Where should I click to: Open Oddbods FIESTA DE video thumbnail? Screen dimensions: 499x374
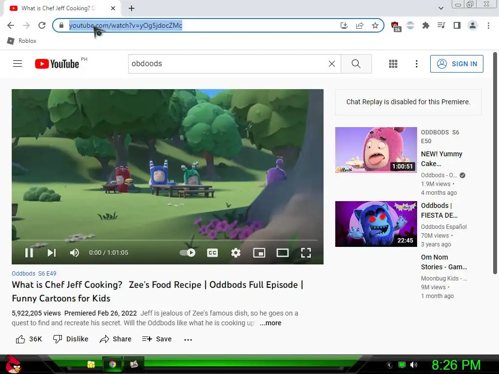pyautogui.click(x=376, y=224)
